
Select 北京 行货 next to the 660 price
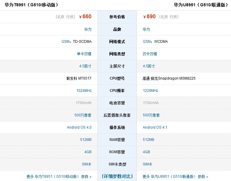[x=66, y=17]
